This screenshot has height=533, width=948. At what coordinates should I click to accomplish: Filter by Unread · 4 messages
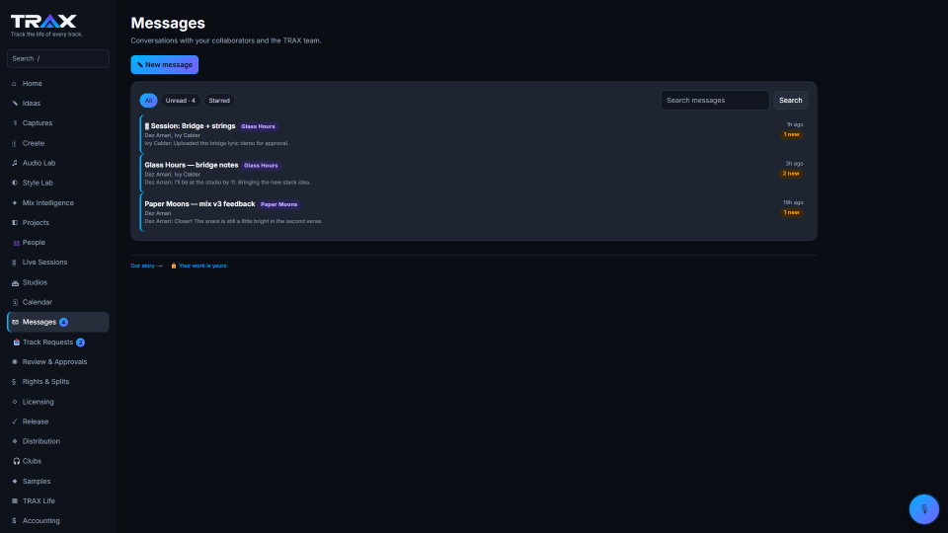coord(180,101)
